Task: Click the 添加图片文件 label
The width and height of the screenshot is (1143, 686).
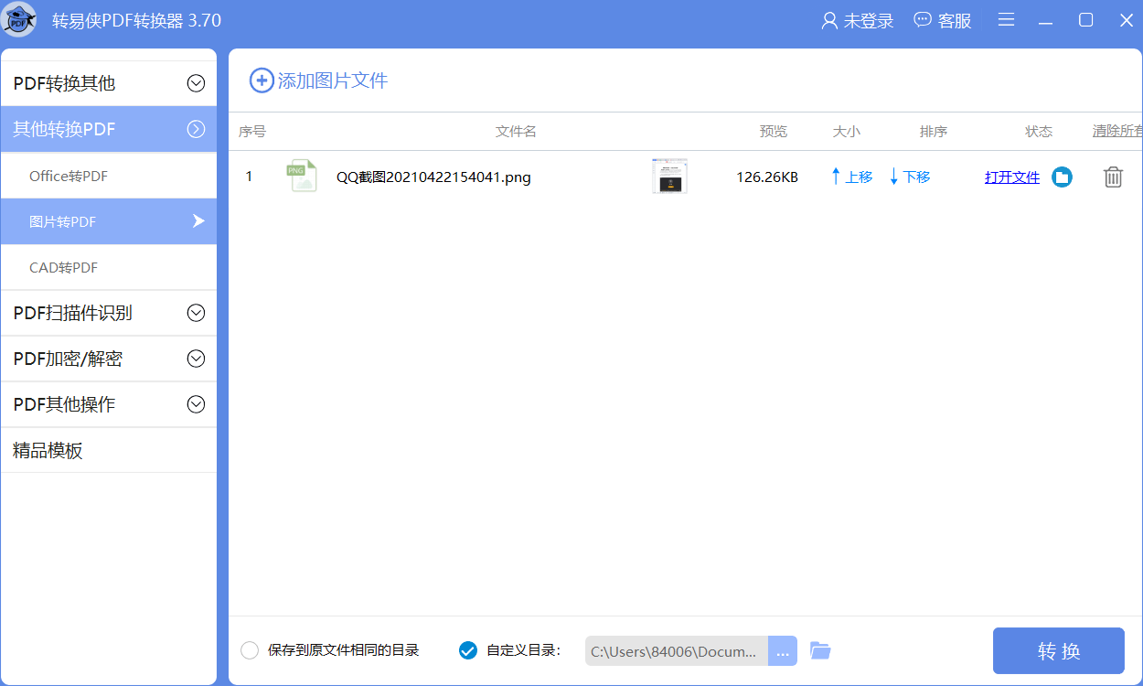Action: [x=333, y=80]
